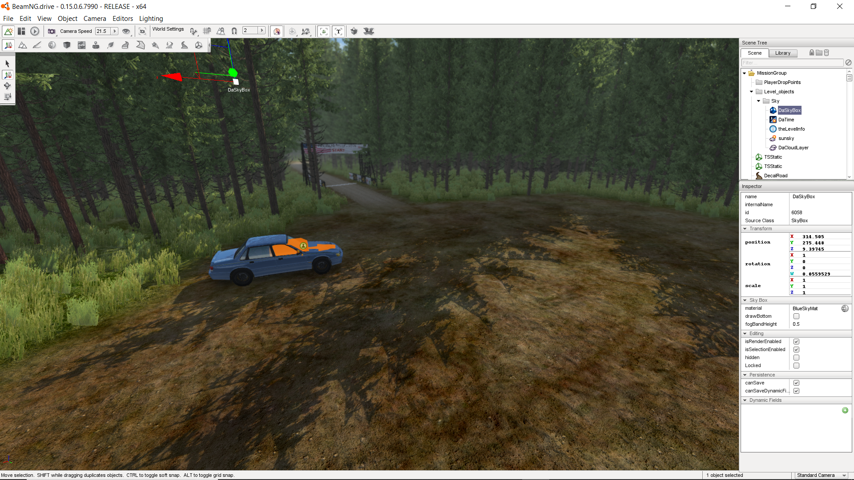Toggle the grid snapping icon

[207, 31]
